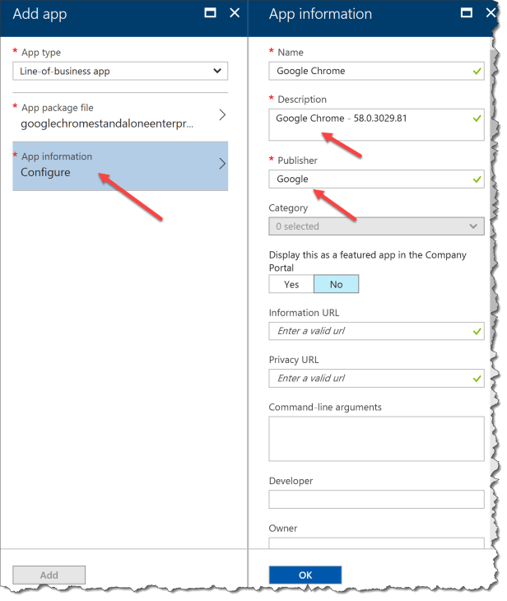Maximize the App information blade
This screenshot has height=601, width=507.
466,13
